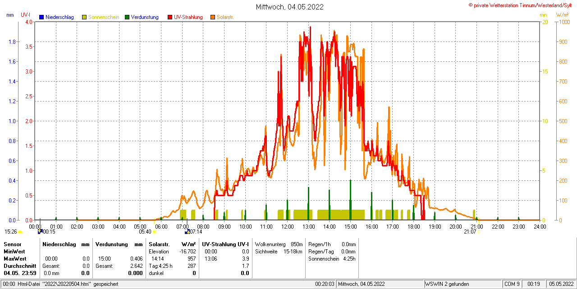Screen dimensions: 577x289
Task: Click the green Verdunstung legend swatch
Action: (x=127, y=17)
